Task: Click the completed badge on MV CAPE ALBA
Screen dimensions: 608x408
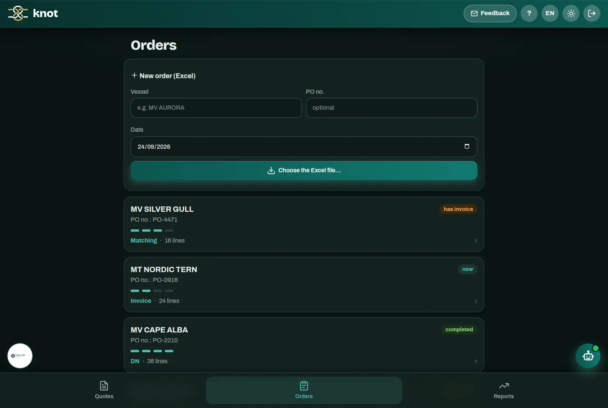Action: coord(459,329)
